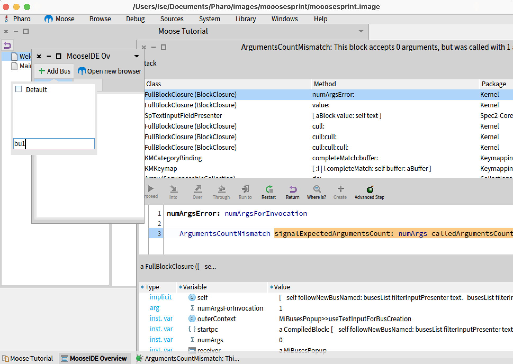Open the Moose Tutorial title dropdown
This screenshot has height=364, width=513.
click(361, 31)
